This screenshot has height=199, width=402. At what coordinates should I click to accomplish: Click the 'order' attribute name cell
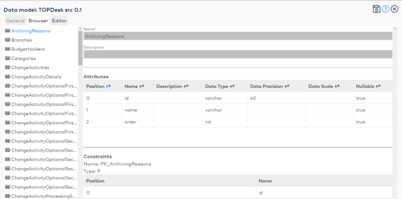pyautogui.click(x=137, y=122)
